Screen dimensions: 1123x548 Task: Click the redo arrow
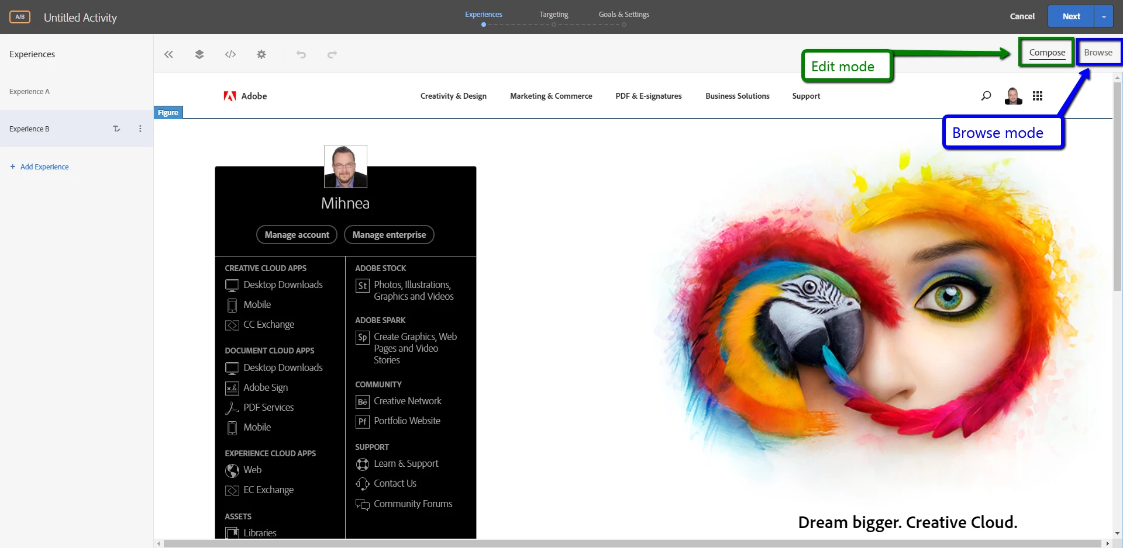click(x=332, y=54)
